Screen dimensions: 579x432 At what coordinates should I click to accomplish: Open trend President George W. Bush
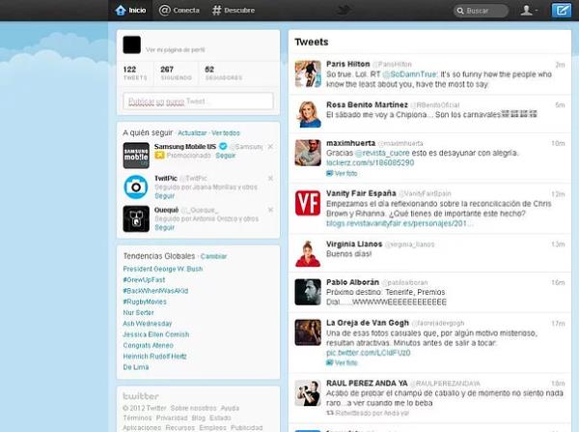(163, 269)
